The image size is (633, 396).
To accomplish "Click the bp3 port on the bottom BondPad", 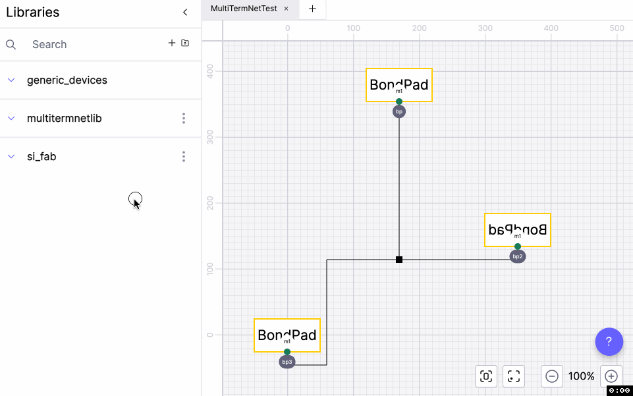I will 287,362.
